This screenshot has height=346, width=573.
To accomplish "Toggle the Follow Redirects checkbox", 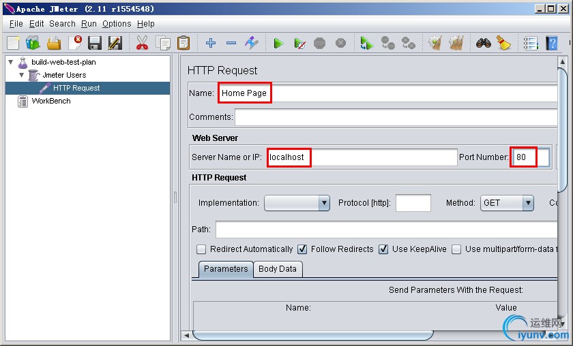I will click(302, 249).
